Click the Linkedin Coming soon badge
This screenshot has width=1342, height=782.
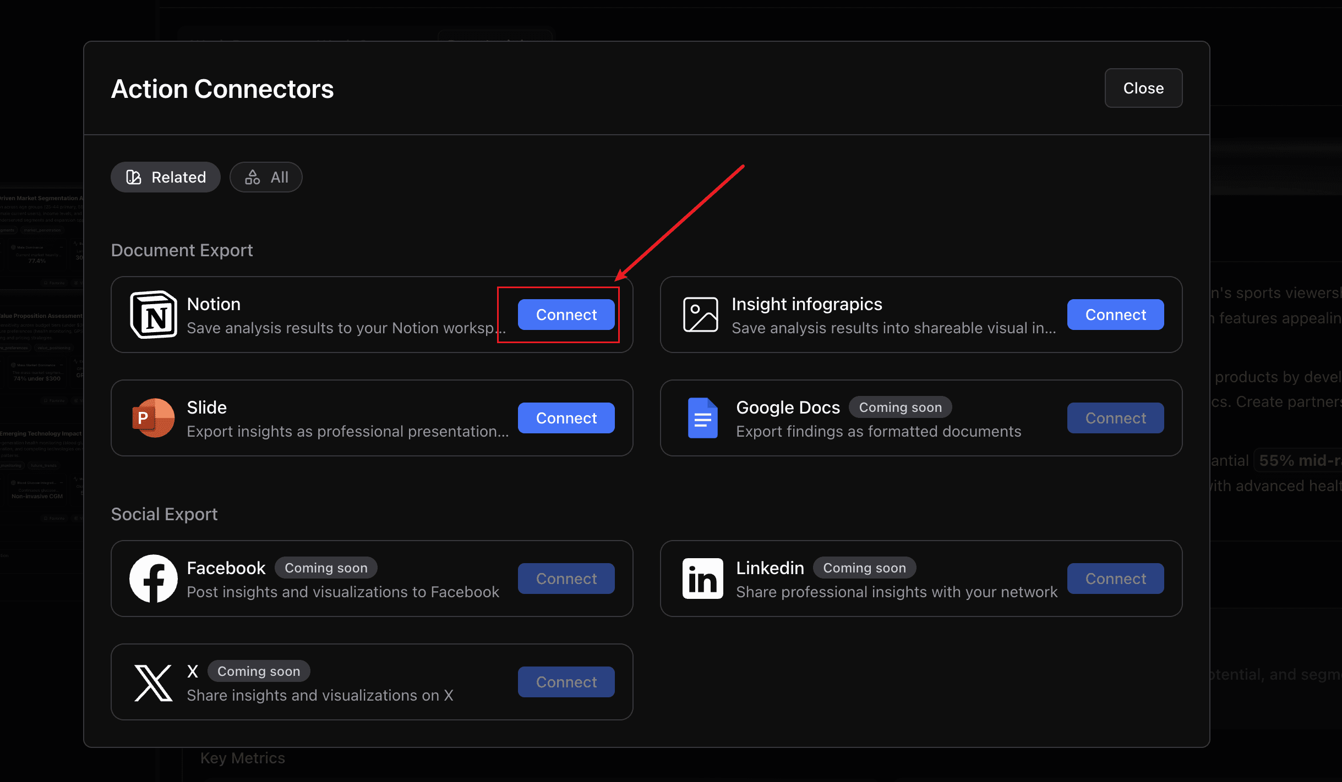864,568
